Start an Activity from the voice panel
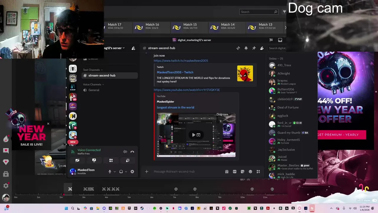The width and height of the screenshot is (378, 213). [111, 160]
